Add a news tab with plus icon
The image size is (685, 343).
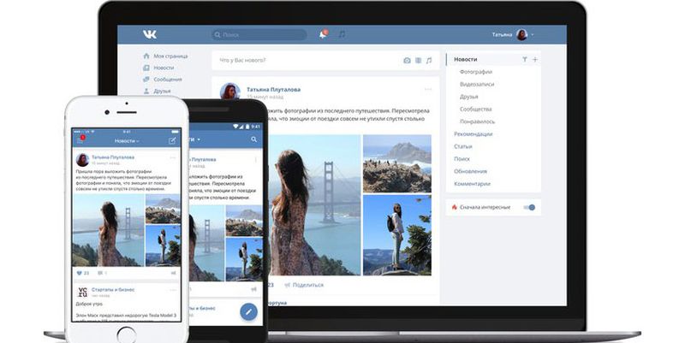click(x=535, y=59)
